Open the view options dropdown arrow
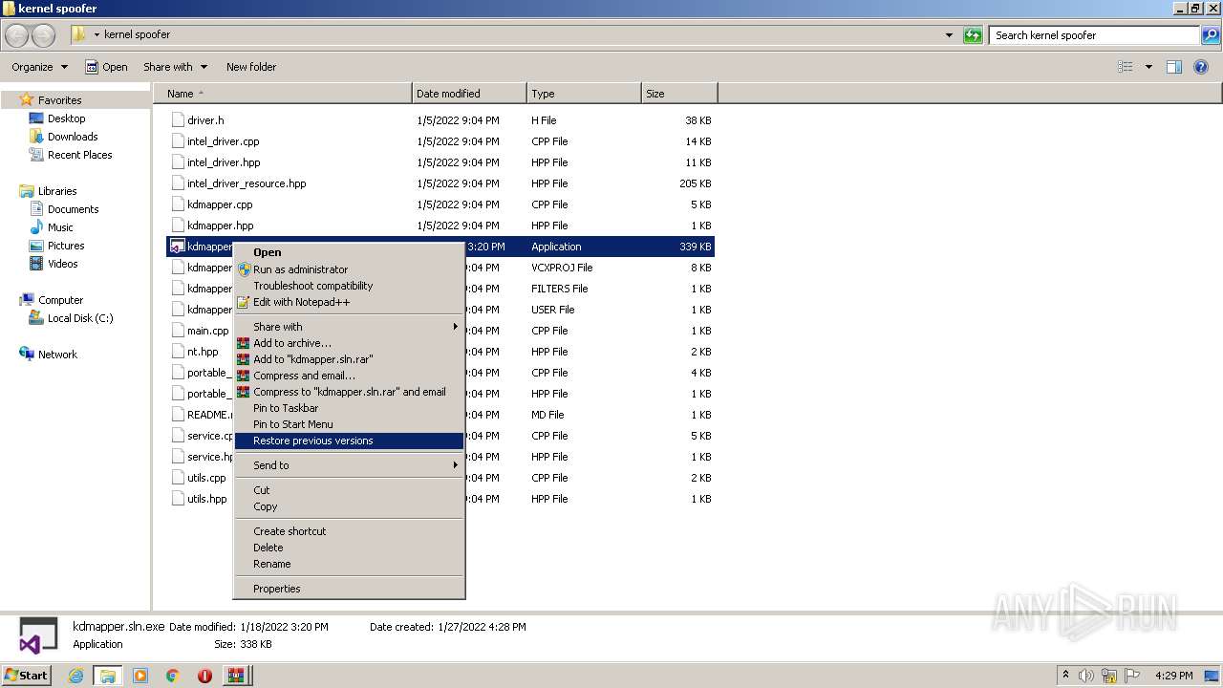Viewport: 1223px width, 688px height. 1148,67
